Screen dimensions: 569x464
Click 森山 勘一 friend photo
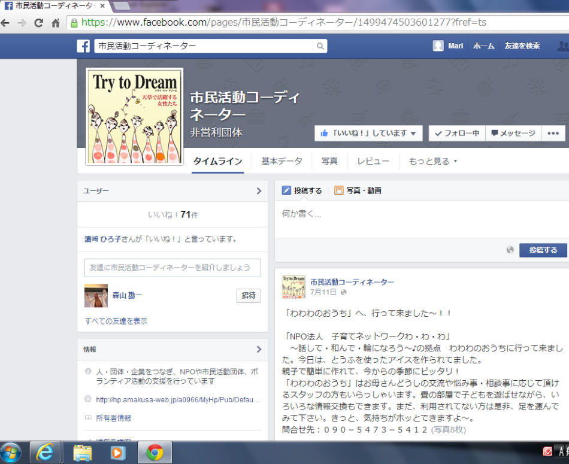(x=96, y=296)
